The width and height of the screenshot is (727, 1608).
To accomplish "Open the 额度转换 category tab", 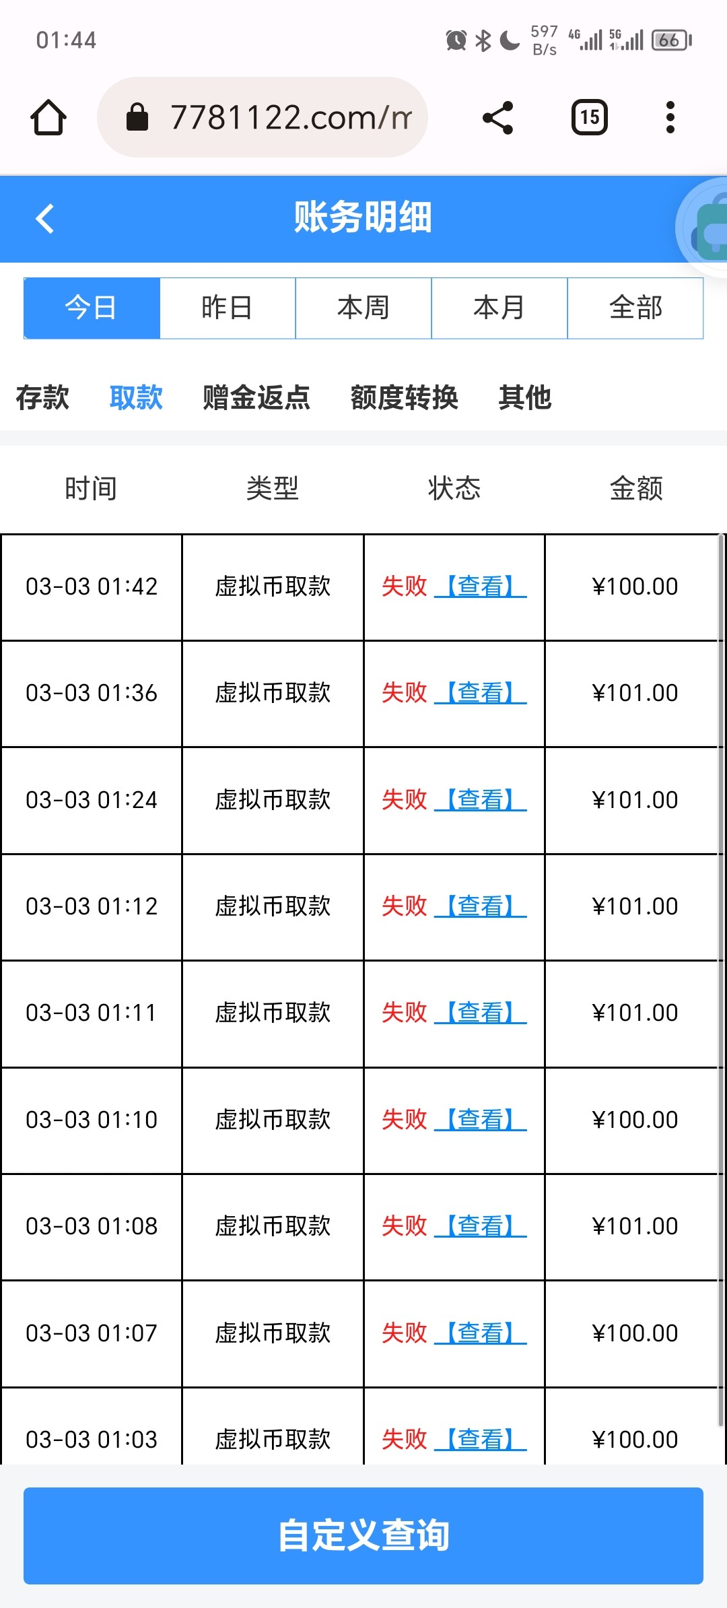I will point(405,397).
